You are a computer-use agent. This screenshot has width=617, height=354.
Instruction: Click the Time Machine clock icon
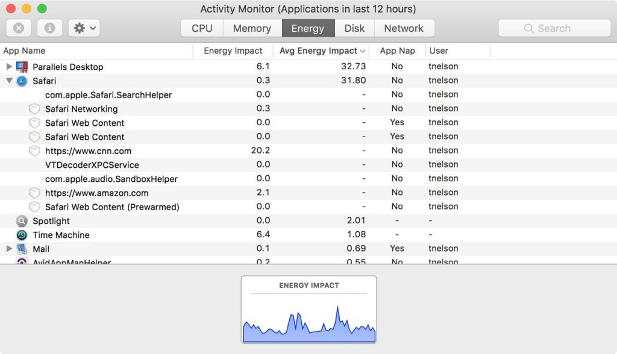click(22, 235)
